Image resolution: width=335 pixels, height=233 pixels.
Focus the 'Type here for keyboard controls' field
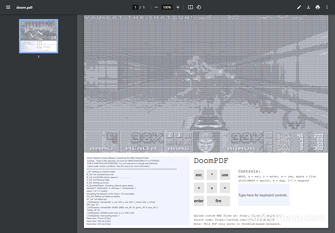pos(264,195)
